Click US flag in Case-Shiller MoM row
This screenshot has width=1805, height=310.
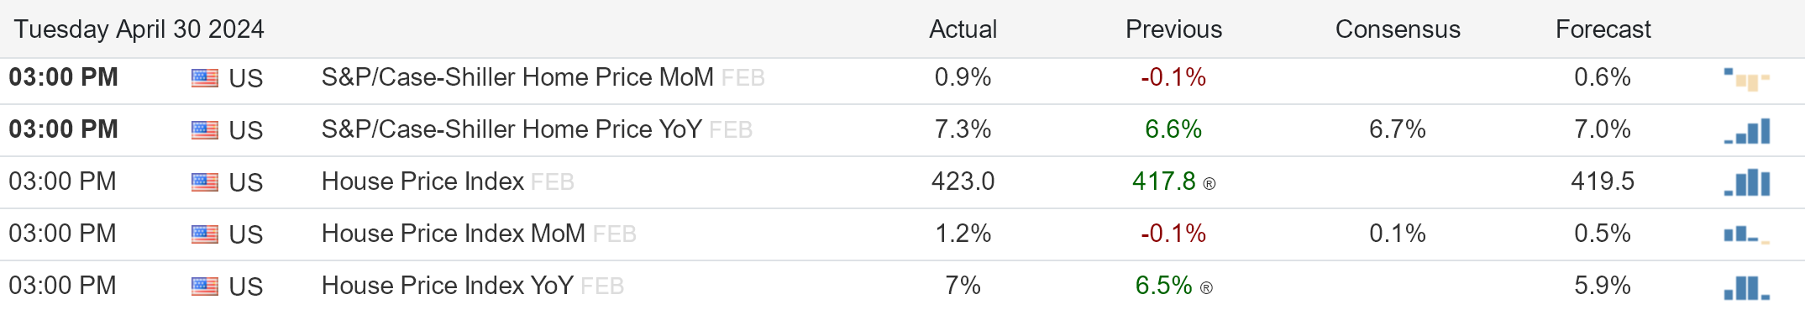204,78
